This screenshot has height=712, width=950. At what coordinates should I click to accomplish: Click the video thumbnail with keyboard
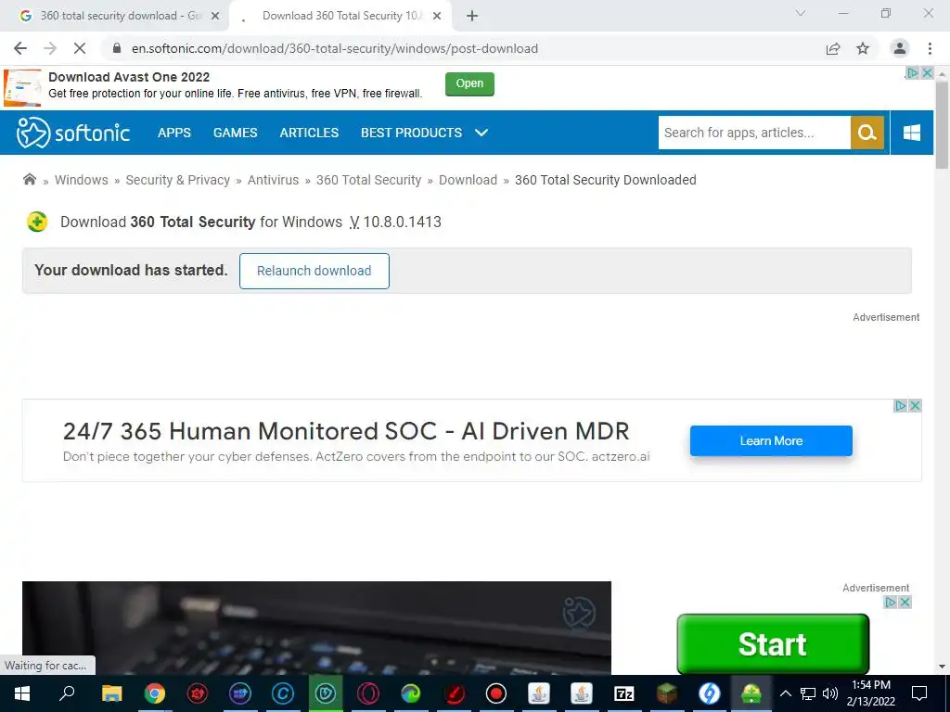(x=316, y=628)
